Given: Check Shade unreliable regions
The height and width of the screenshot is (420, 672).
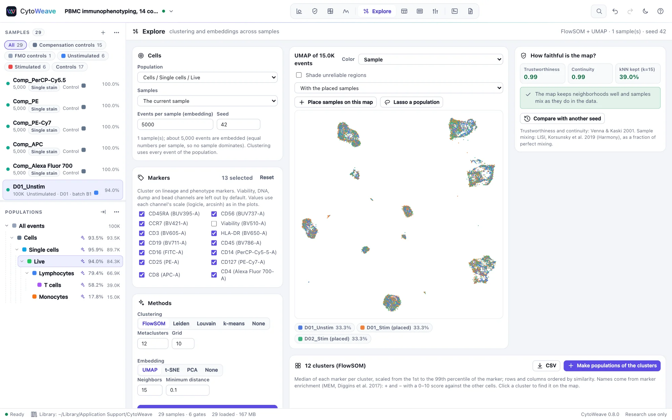Looking at the screenshot, I should point(299,75).
